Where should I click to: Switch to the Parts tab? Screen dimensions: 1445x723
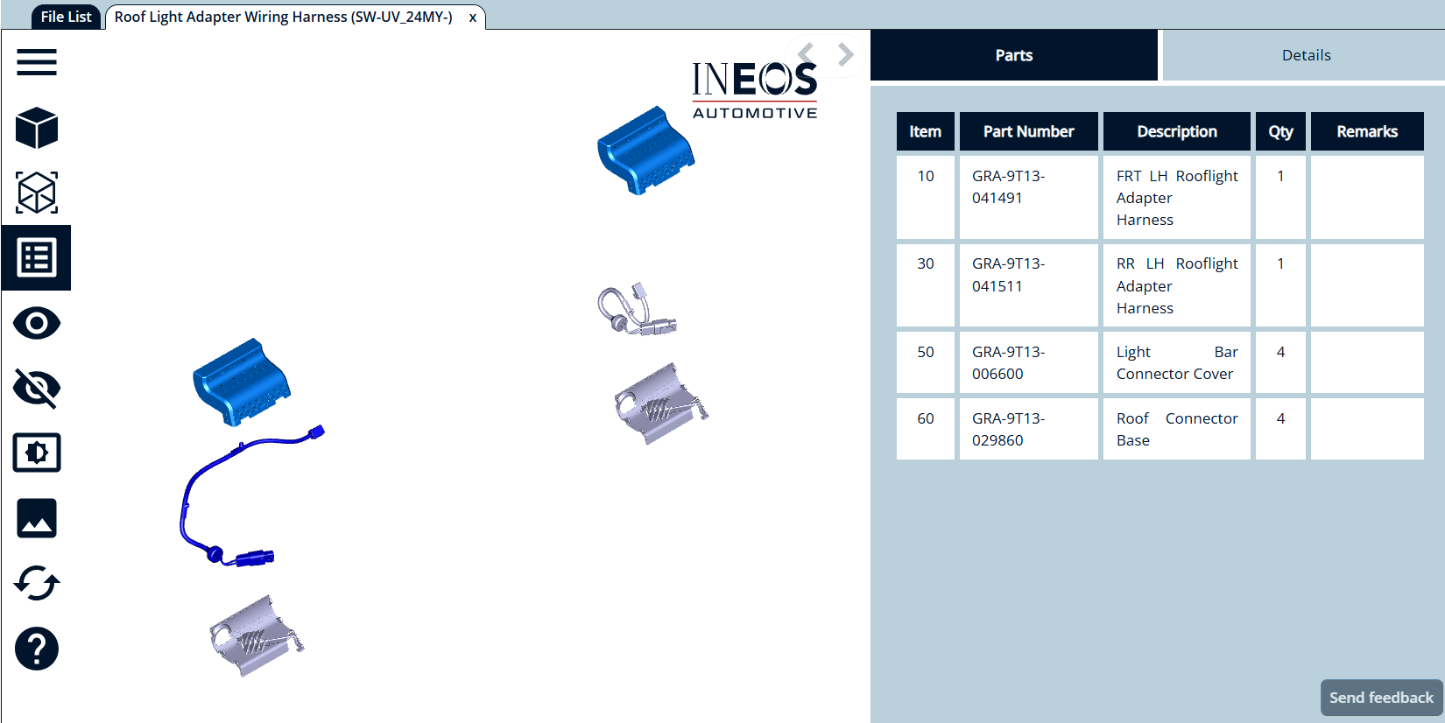pos(1013,55)
